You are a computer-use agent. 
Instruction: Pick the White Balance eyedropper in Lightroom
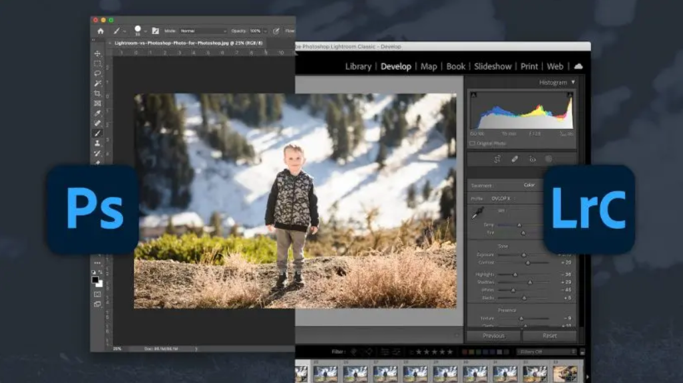(478, 212)
